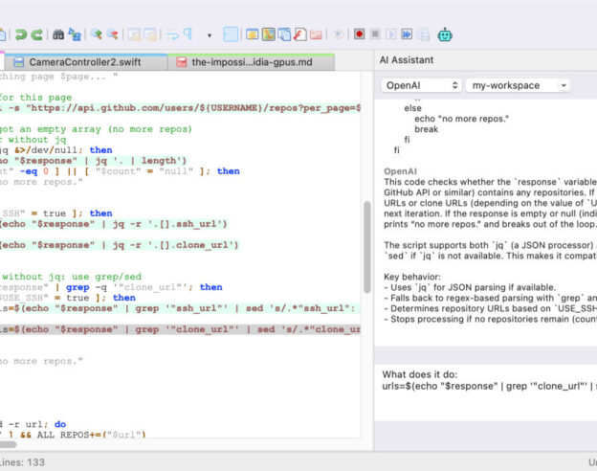597x471 pixels.
Task: Open the OpenAI provider dropdown
Action: click(422, 85)
